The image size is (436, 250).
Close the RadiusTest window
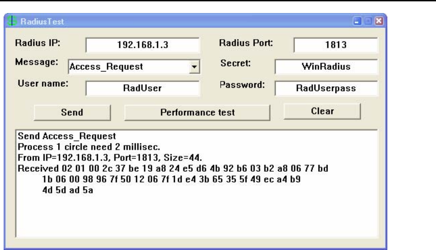379,21
